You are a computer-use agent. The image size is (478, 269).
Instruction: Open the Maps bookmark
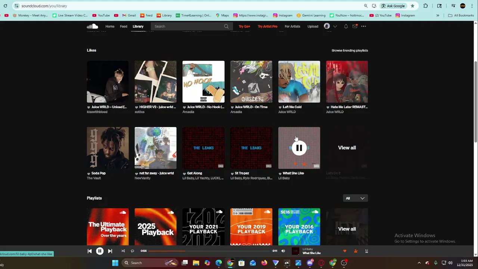click(x=222, y=15)
